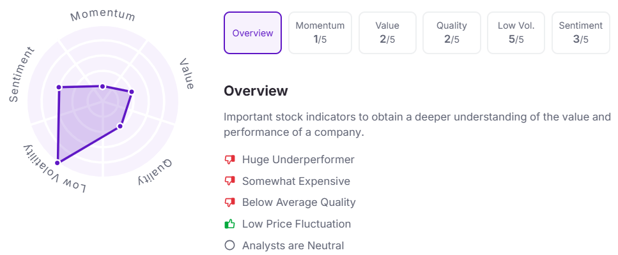The image size is (618, 255).
Task: Click the Quality data point on radar chart
Action: pos(120,126)
